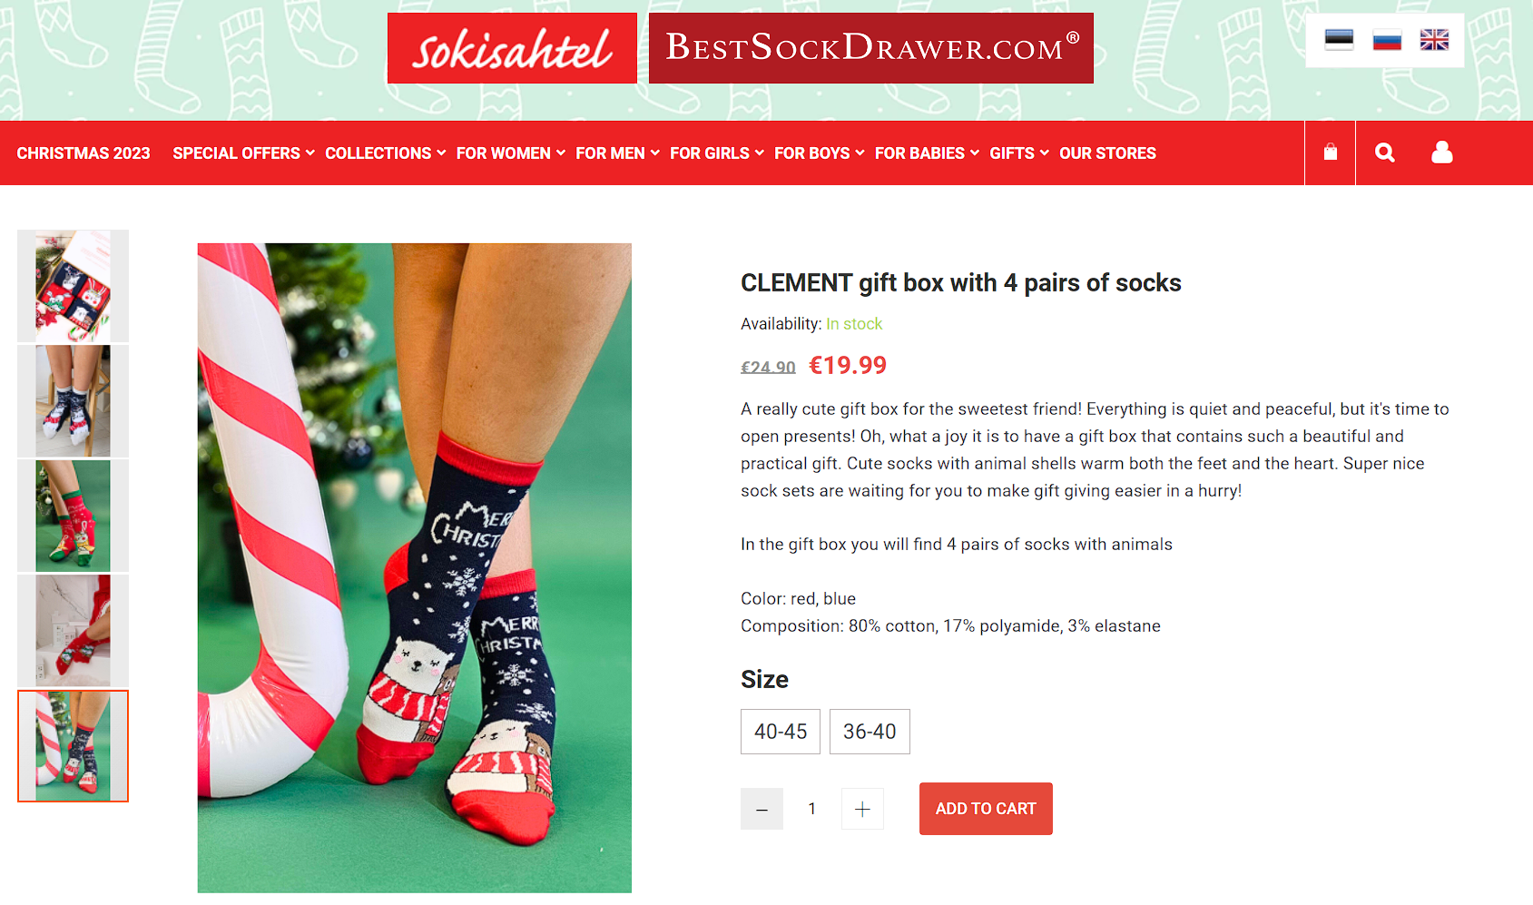Open the Christmas 2023 menu item
This screenshot has height=905, width=1533.
click(x=84, y=153)
